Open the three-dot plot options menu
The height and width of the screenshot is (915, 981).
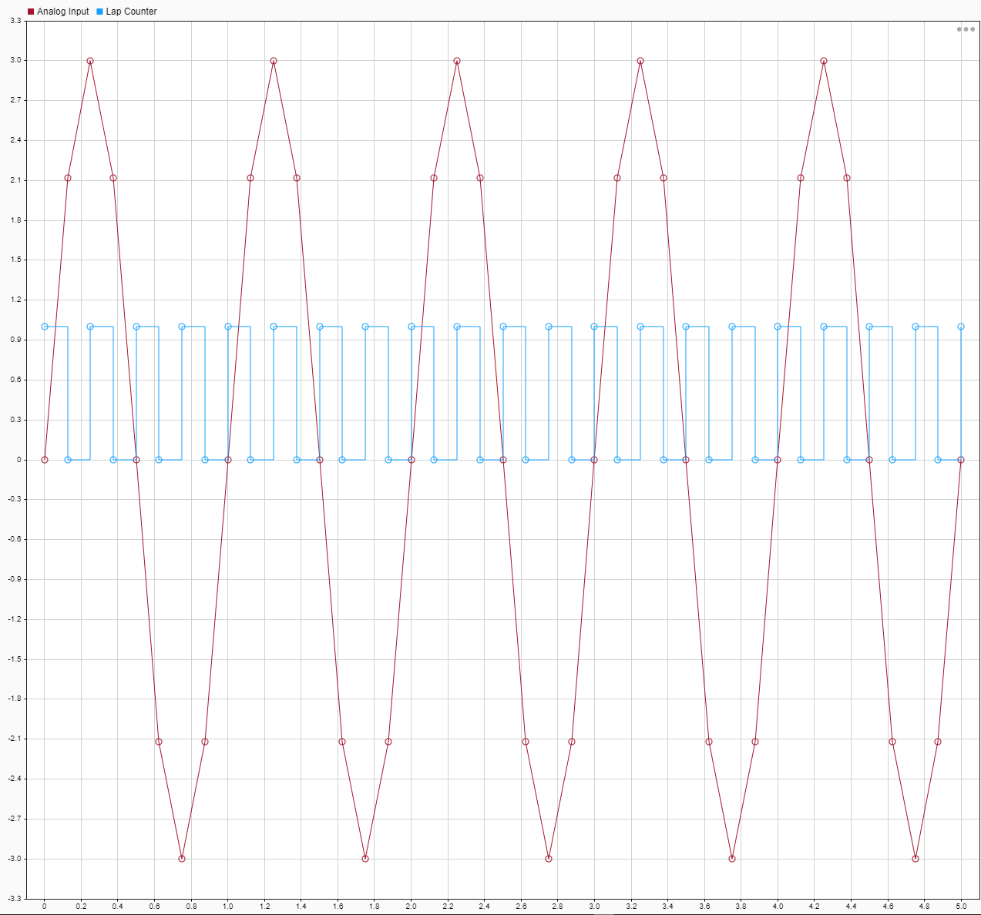coord(966,29)
